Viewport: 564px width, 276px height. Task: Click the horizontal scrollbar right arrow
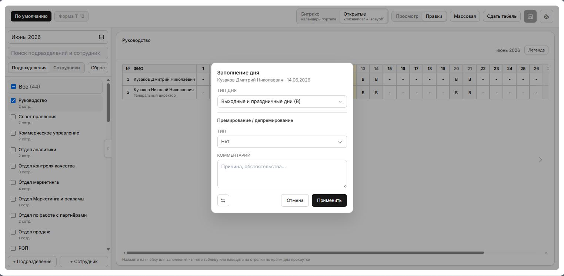point(546,253)
